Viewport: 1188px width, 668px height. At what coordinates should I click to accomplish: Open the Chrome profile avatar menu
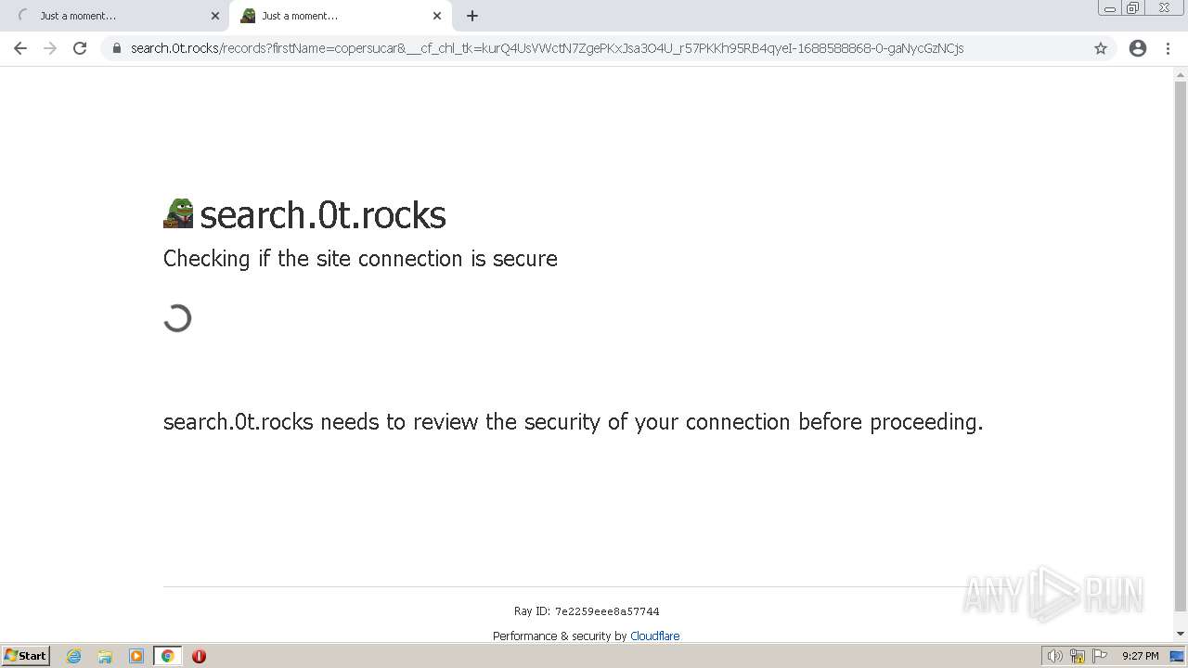coord(1138,48)
